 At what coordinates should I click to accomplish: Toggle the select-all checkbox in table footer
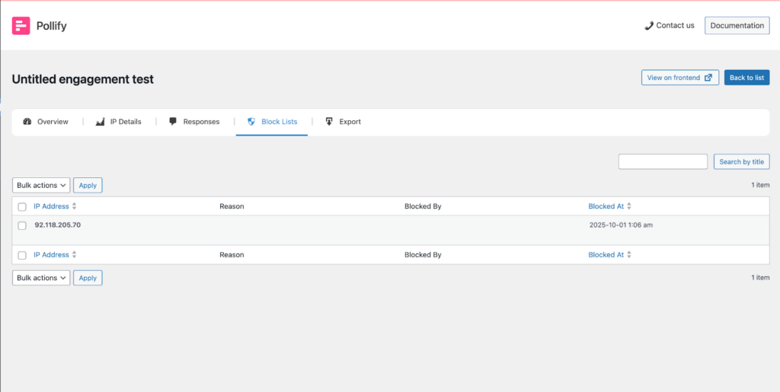[x=22, y=256]
